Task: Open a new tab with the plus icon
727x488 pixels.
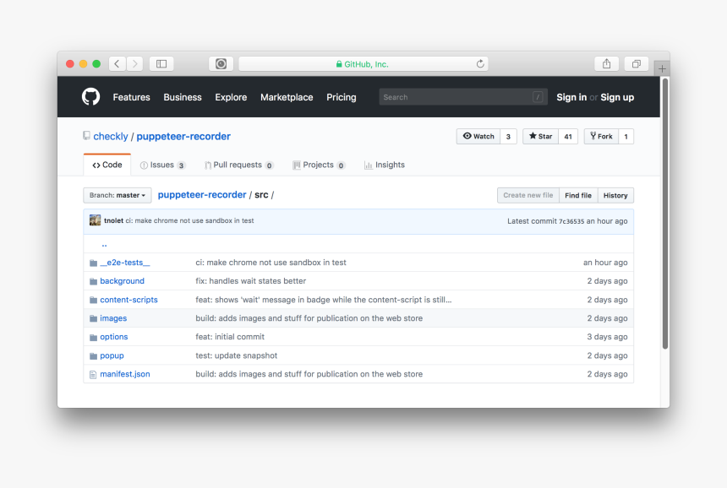Action: coord(662,68)
